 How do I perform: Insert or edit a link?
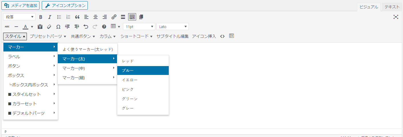click(114, 17)
